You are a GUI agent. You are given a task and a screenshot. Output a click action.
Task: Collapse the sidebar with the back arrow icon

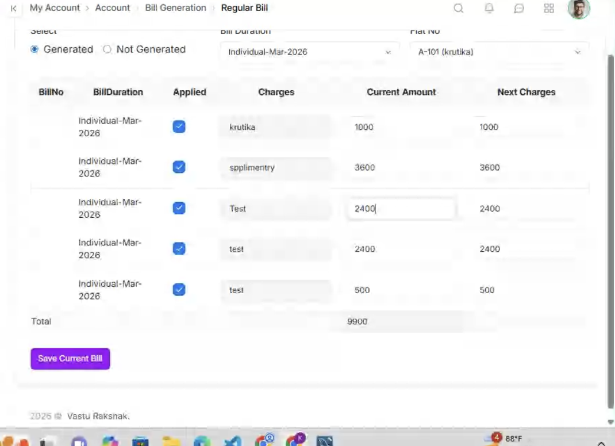click(x=14, y=8)
